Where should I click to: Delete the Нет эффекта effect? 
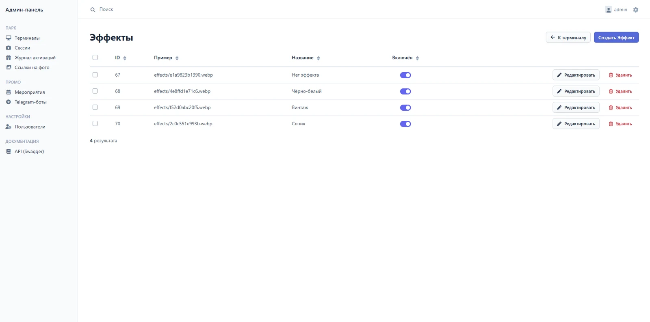coord(620,75)
